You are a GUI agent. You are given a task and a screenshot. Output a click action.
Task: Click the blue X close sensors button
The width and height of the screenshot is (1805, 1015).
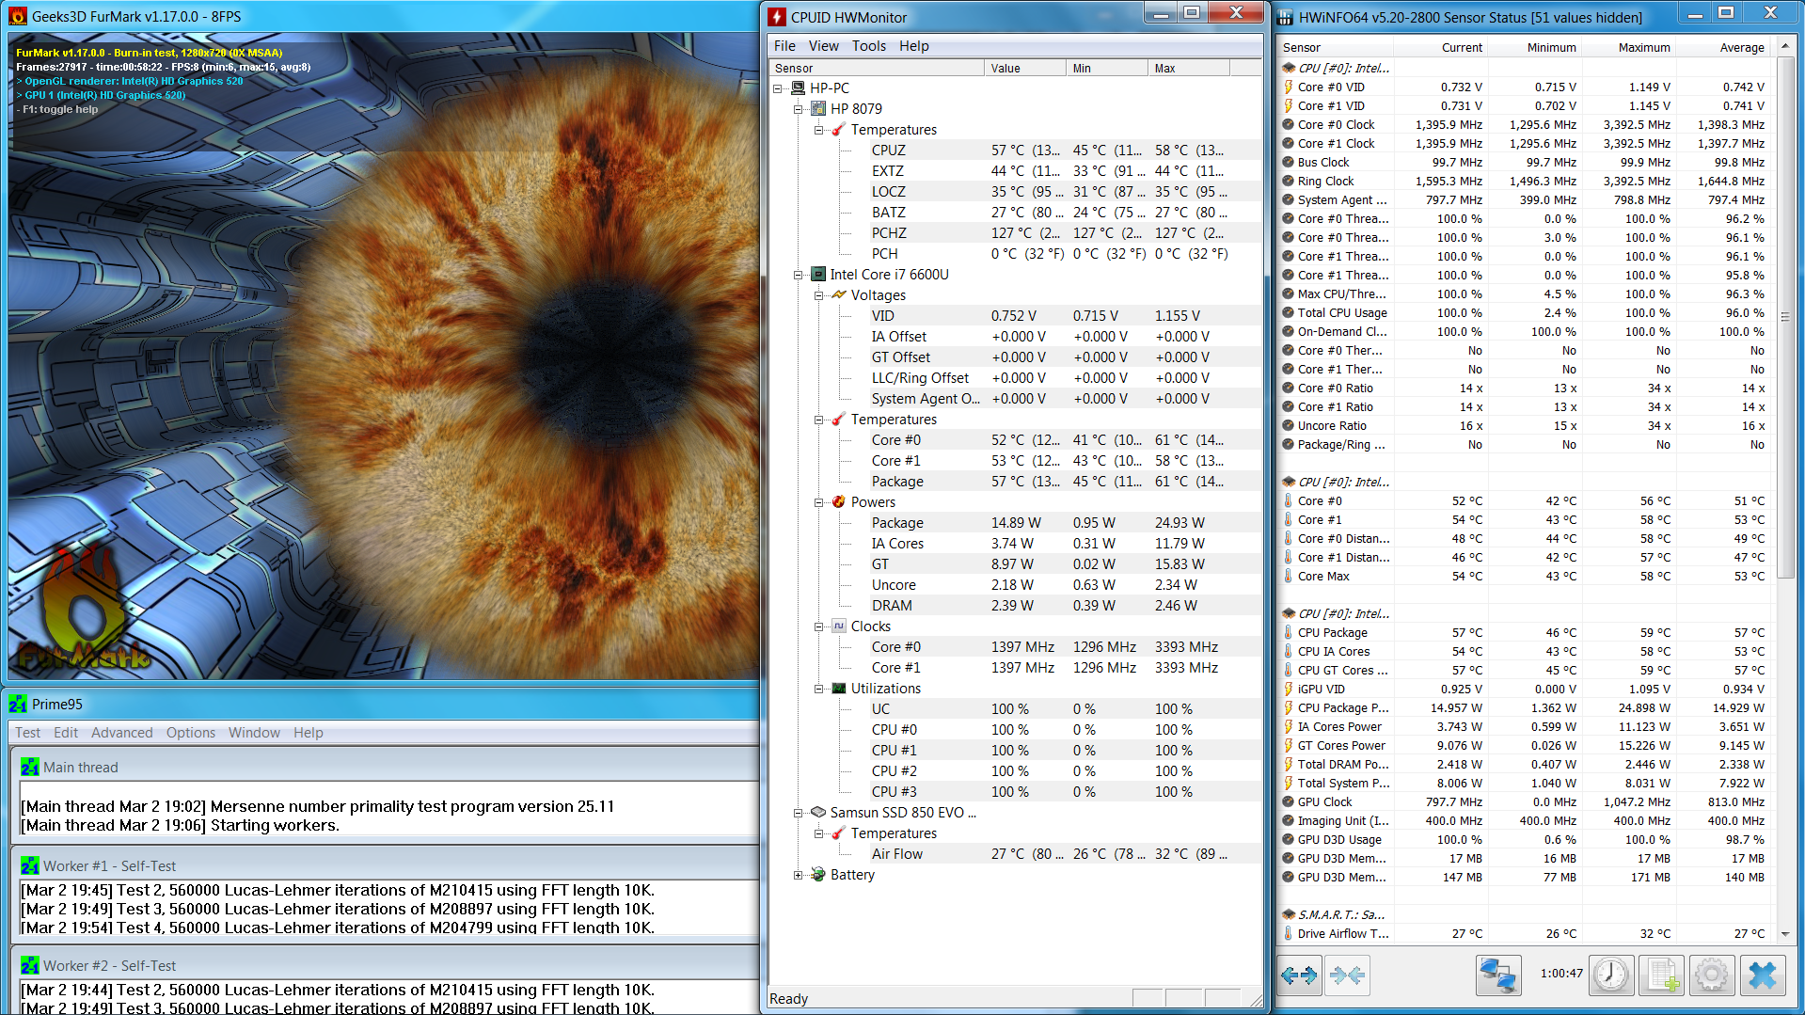coord(1763,975)
